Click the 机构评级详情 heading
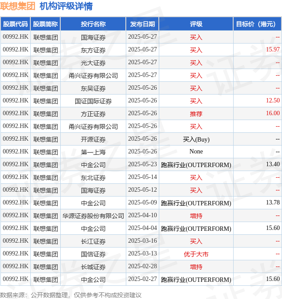Viewport: 282px width, 299px height. pos(66,6)
